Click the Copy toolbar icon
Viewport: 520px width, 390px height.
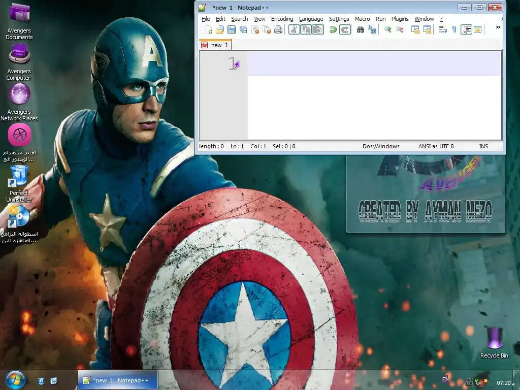306,30
